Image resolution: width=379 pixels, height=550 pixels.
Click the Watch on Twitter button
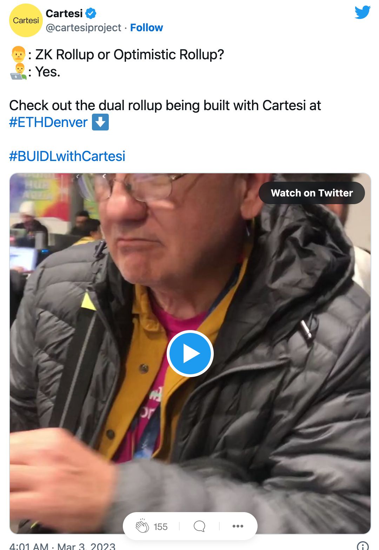coord(312,193)
